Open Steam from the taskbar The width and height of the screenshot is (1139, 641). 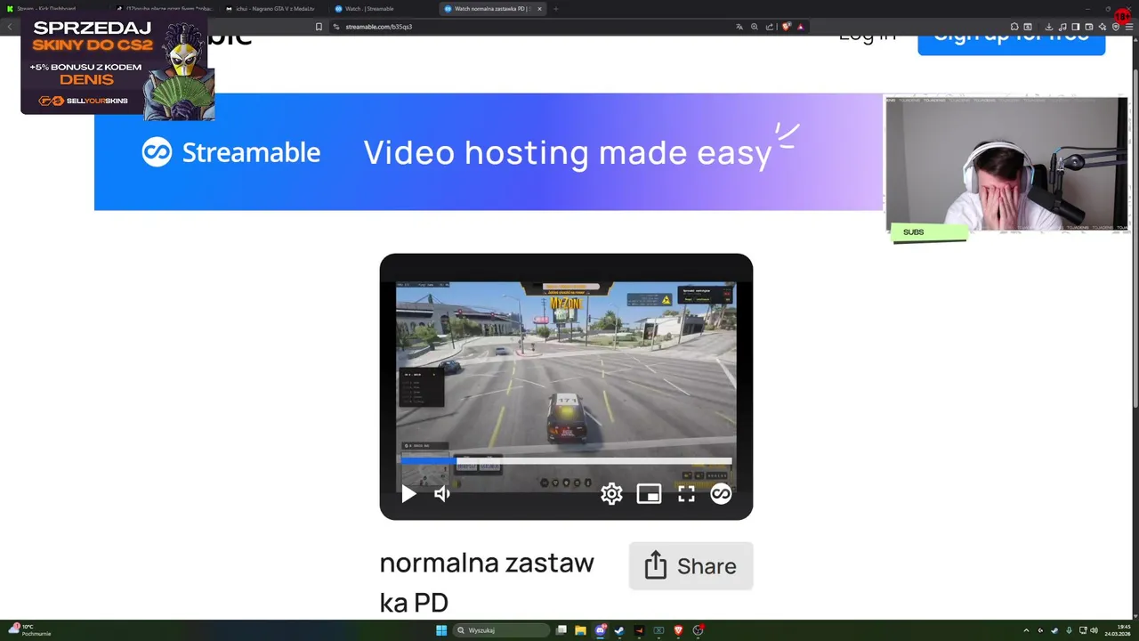coord(619,630)
